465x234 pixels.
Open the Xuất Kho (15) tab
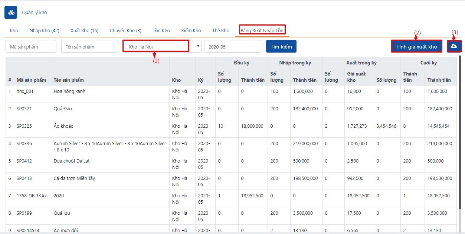84,30
